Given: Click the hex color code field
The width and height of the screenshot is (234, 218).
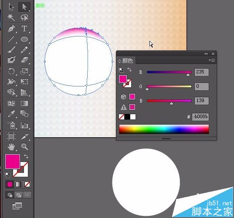Looking at the screenshot, I should coord(200,117).
